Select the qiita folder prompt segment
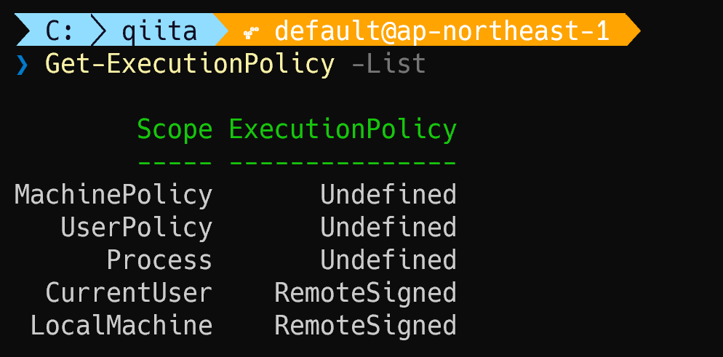 point(159,31)
